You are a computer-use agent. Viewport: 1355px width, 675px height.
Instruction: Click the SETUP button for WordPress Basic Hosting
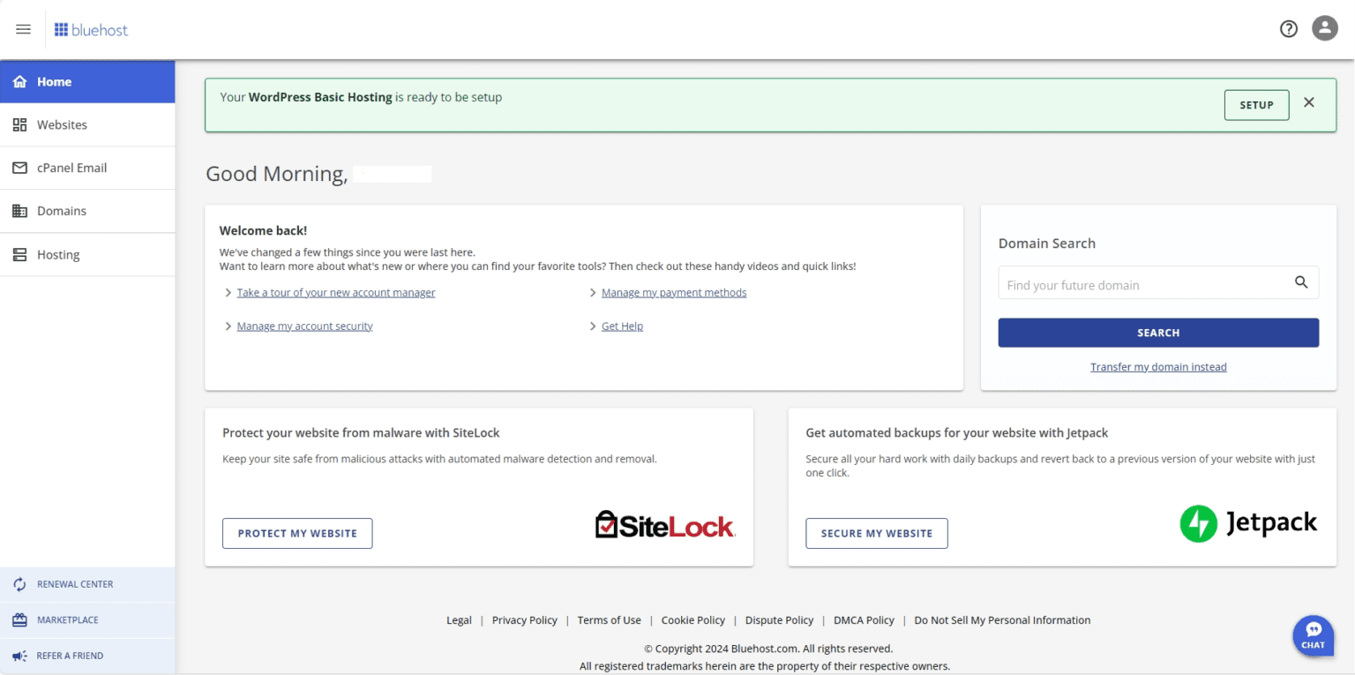tap(1256, 104)
